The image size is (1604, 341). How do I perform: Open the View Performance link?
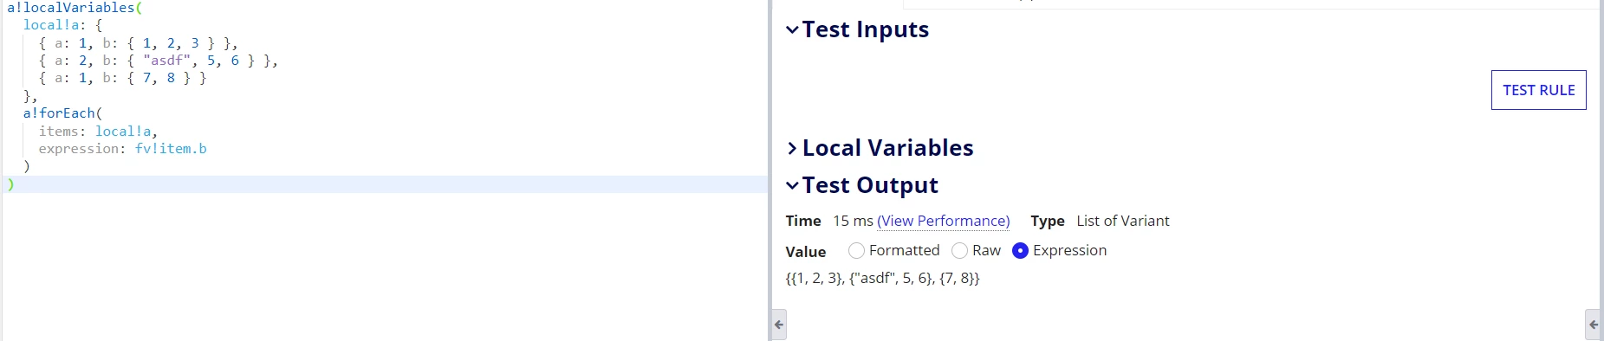click(x=943, y=221)
